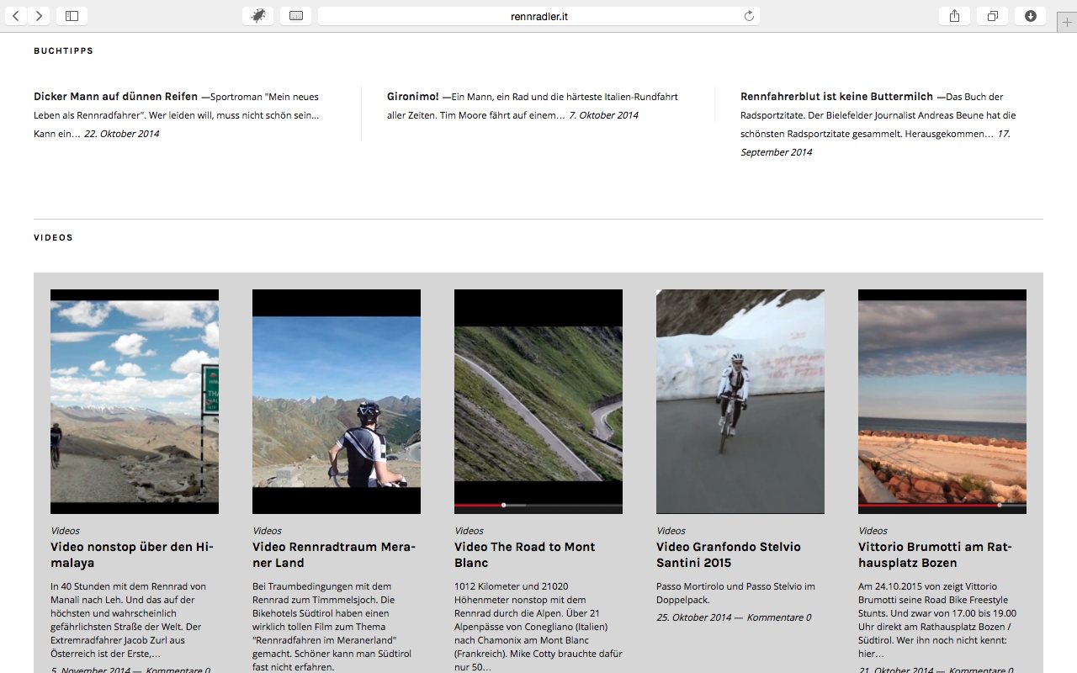Click the Himalaya video thumbnail
Image resolution: width=1077 pixels, height=673 pixels.
135,401
